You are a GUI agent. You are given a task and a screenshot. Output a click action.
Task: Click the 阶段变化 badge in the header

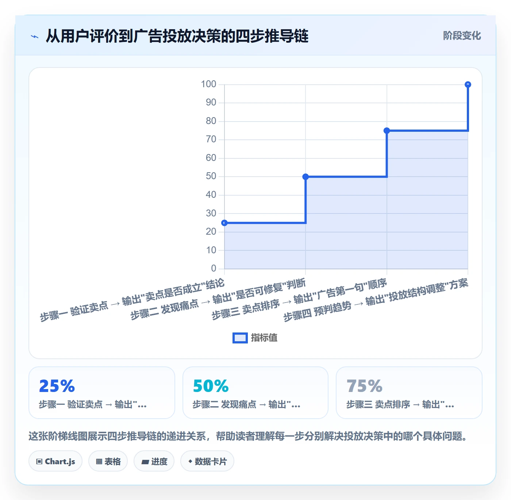(x=462, y=36)
